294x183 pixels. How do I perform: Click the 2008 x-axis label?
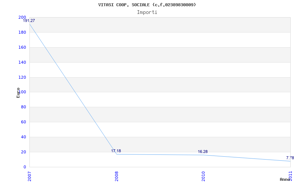point(116,176)
